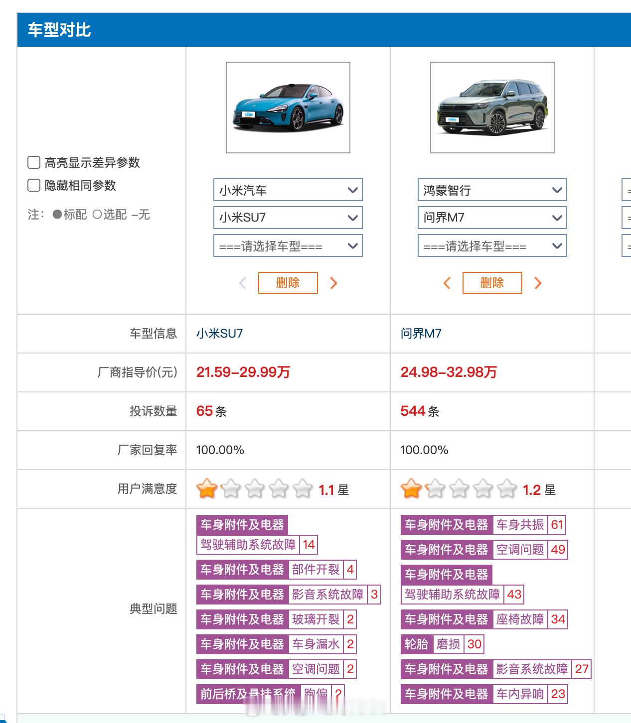Move 问界M7 column right with arrow

pos(538,283)
